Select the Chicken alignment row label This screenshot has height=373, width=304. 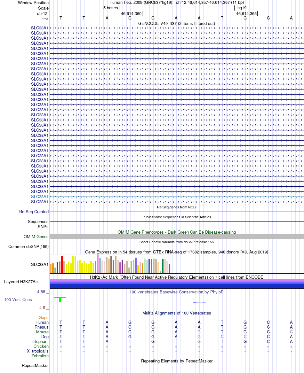point(41,346)
